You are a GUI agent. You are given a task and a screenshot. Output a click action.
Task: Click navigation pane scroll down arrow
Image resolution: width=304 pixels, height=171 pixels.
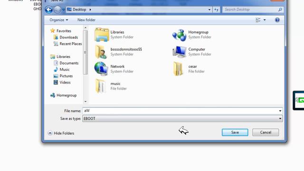[x=85, y=101]
